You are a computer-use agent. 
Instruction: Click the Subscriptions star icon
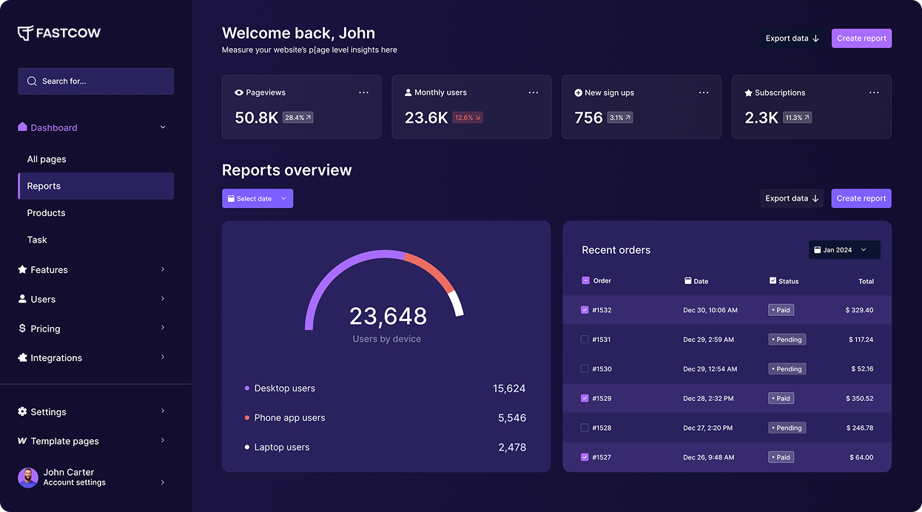pos(749,92)
